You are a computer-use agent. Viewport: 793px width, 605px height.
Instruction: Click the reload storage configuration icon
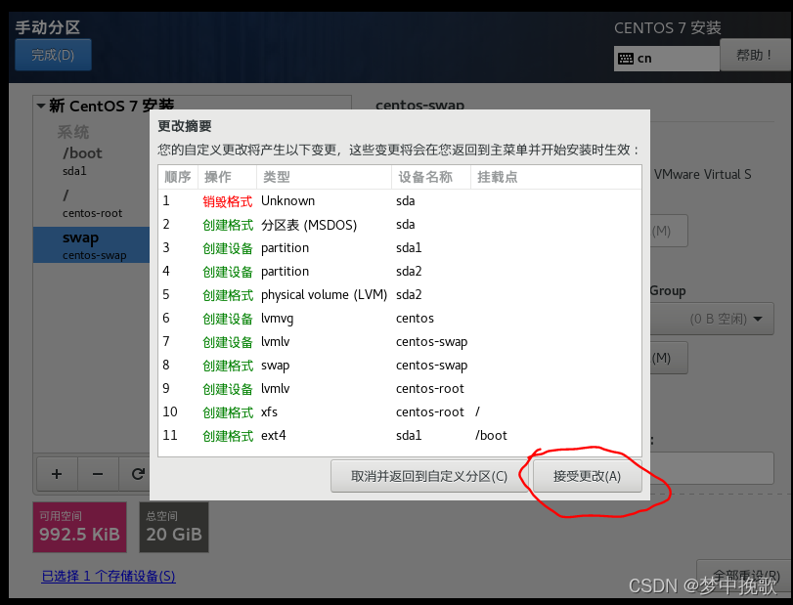pyautogui.click(x=137, y=474)
